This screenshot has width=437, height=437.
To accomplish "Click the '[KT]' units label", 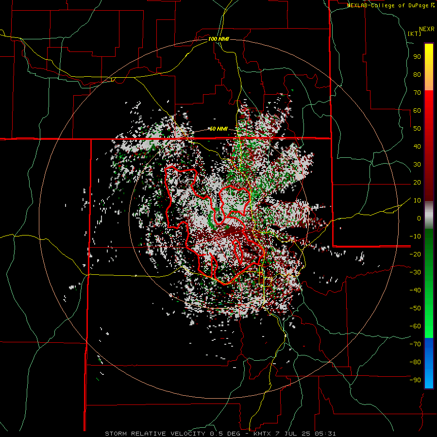I will (414, 34).
